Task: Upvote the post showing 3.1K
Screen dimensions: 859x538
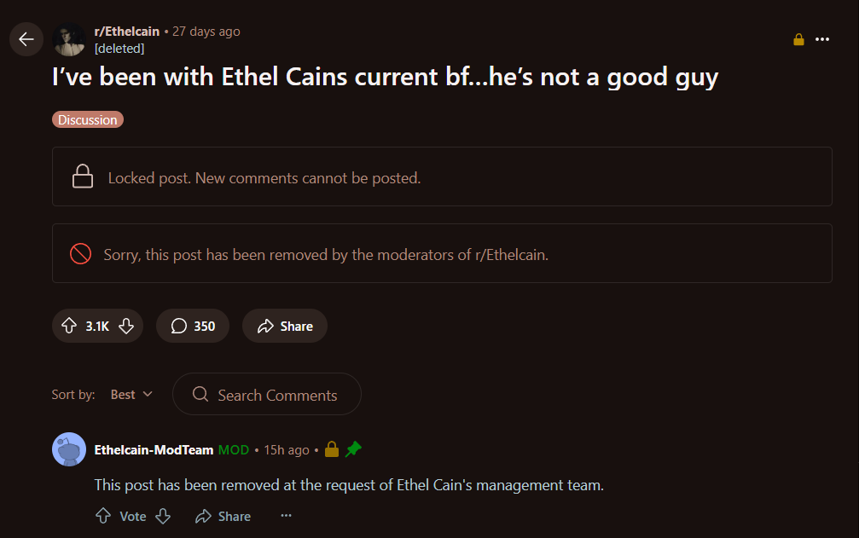Action: pyautogui.click(x=69, y=326)
